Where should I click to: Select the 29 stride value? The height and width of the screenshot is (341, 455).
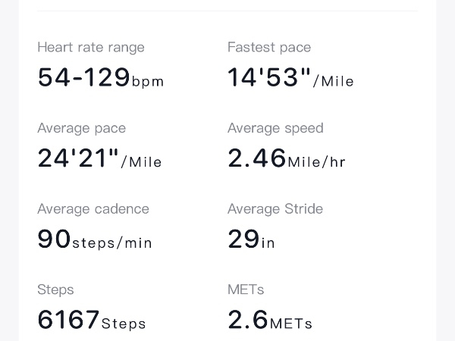[243, 239]
